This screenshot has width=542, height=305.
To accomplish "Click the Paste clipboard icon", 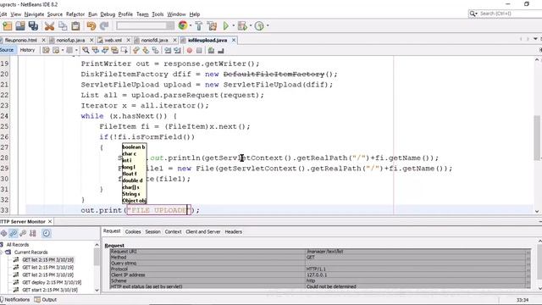I will tap(75, 26).
